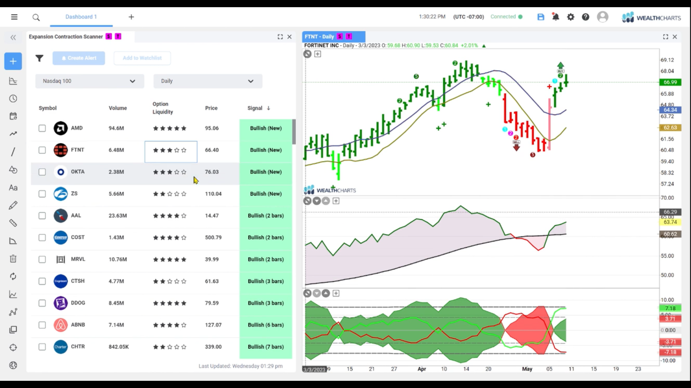This screenshot has width=691, height=388.
Task: Open the user profile avatar
Action: (602, 17)
